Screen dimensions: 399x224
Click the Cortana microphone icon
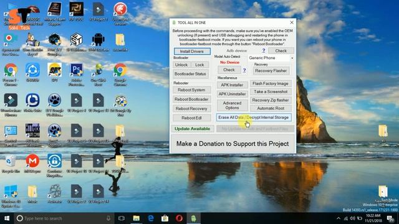click(x=108, y=218)
